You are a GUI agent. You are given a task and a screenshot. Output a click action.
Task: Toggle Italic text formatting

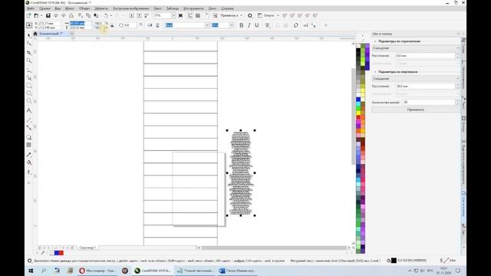(249, 25)
